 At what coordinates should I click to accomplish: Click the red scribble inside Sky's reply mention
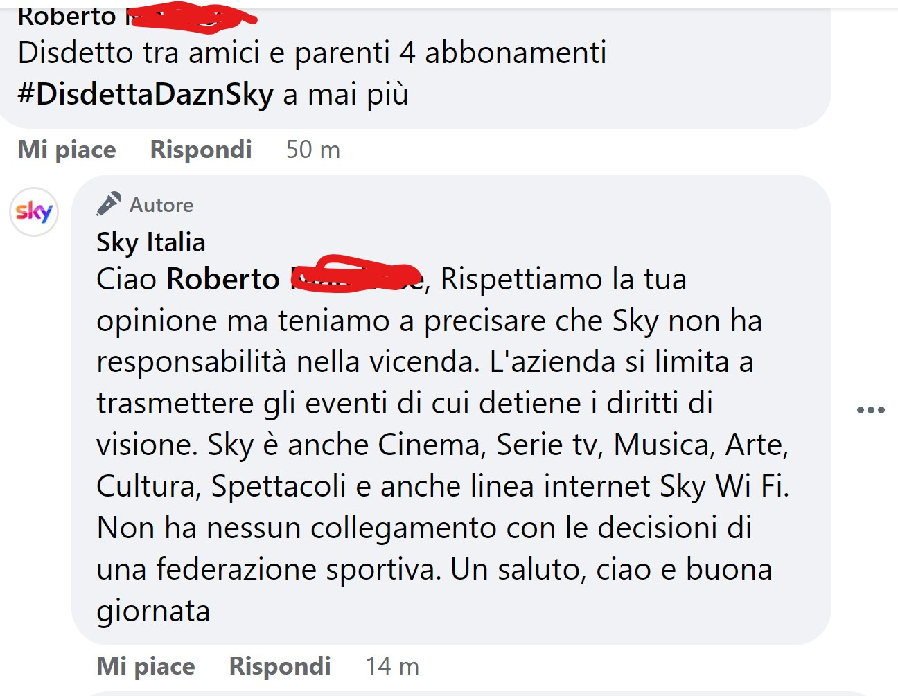pyautogui.click(x=356, y=272)
